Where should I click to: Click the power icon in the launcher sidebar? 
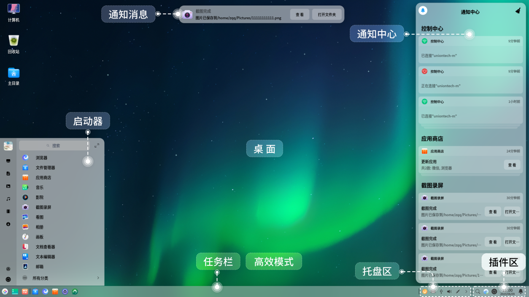click(x=8, y=279)
